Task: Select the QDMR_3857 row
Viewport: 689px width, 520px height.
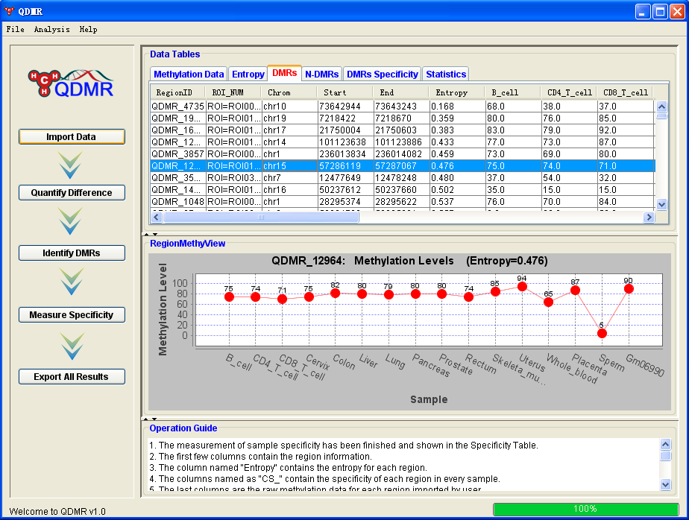Action: click(402, 153)
